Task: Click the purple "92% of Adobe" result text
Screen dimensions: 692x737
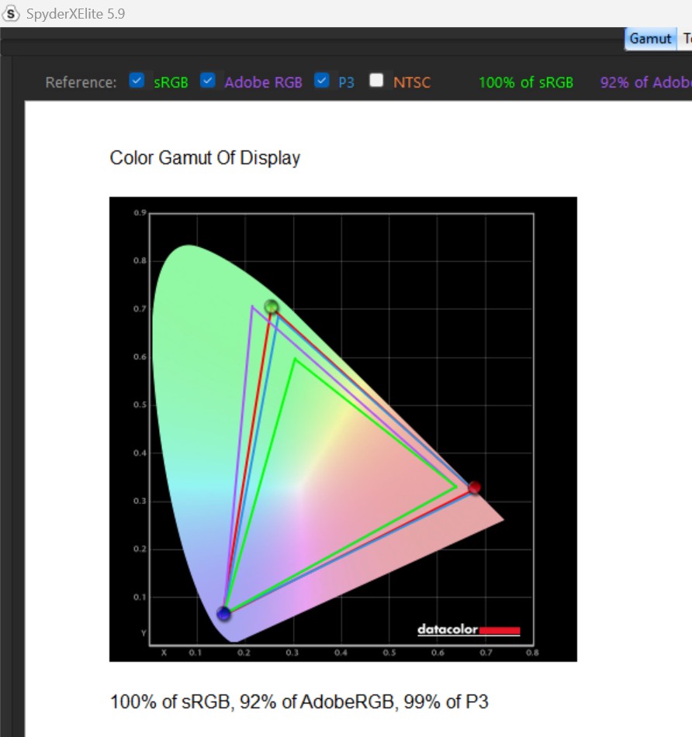Action: point(645,82)
